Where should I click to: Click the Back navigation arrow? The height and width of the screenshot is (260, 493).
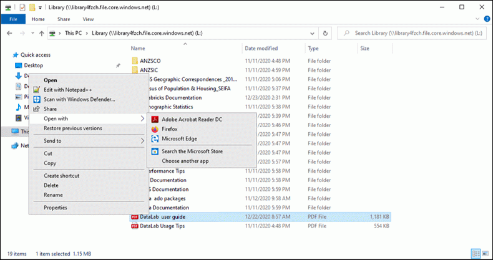(9, 33)
